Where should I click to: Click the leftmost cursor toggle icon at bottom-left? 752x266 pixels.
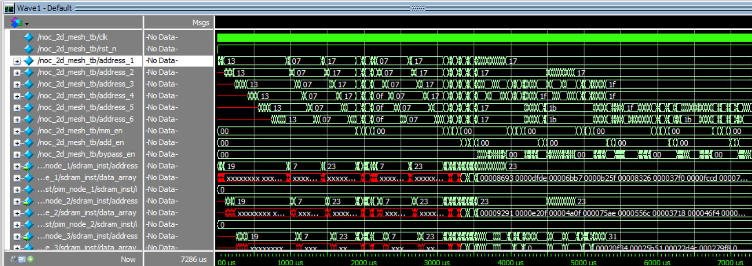pos(13,259)
